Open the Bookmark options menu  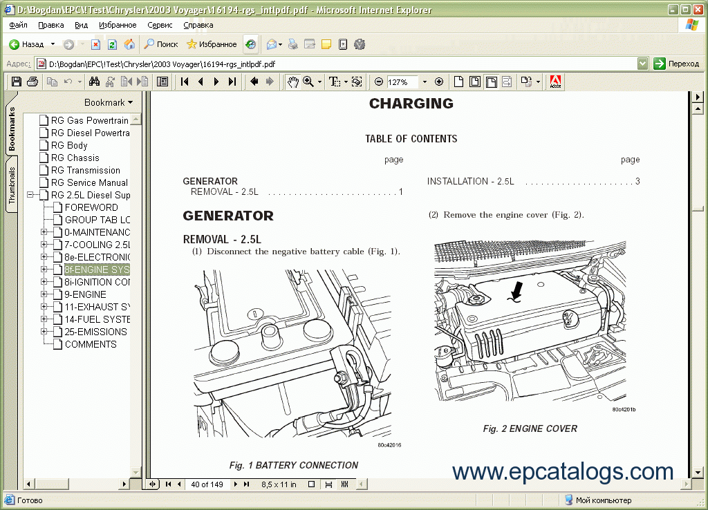pyautogui.click(x=109, y=102)
